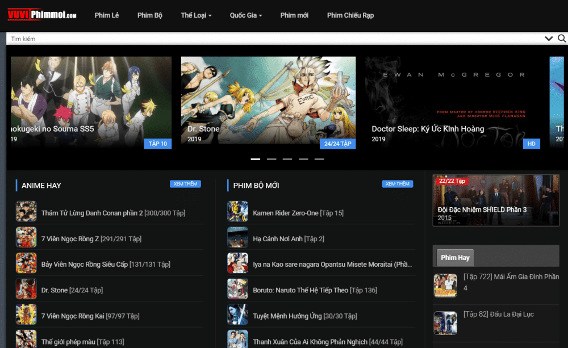This screenshot has height=348, width=568.
Task: Open Mái Ấm Gia Đình Phần 4 thumbnail
Action: pyautogui.click(x=445, y=286)
